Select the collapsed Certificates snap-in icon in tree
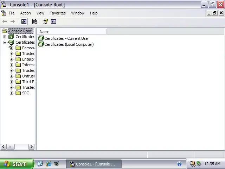The image size is (225, 169). pos(11,37)
